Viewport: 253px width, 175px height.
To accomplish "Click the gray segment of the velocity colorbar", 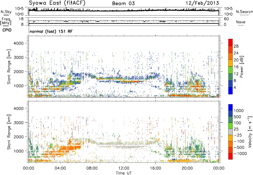I will (231, 132).
